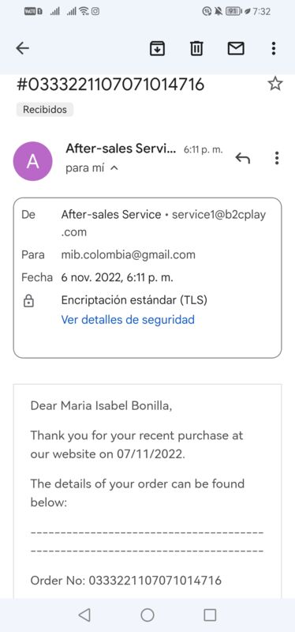Delete email with trash icon

(196, 49)
